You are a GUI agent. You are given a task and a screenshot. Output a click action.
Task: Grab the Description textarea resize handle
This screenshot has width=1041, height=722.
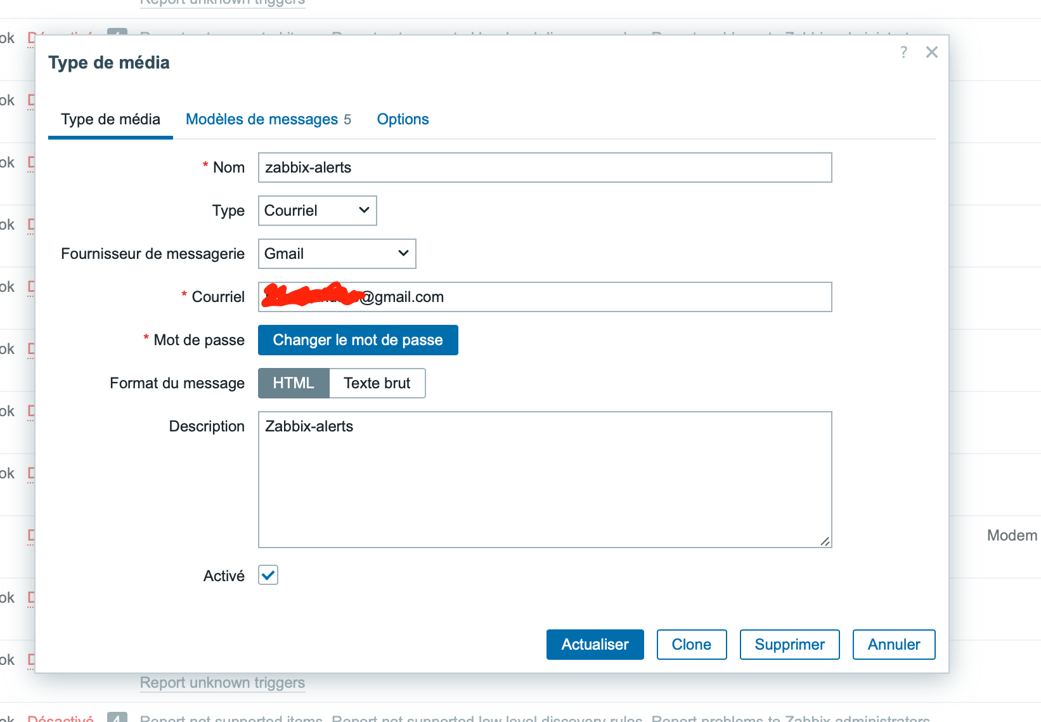pos(825,541)
